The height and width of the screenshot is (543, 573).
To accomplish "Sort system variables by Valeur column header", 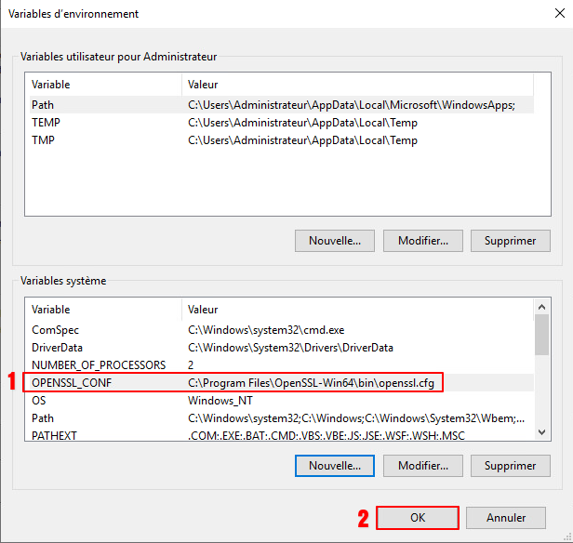I will click(x=353, y=308).
